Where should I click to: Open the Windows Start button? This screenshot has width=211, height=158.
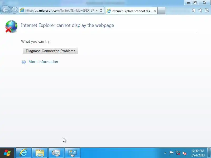[x=7, y=153]
